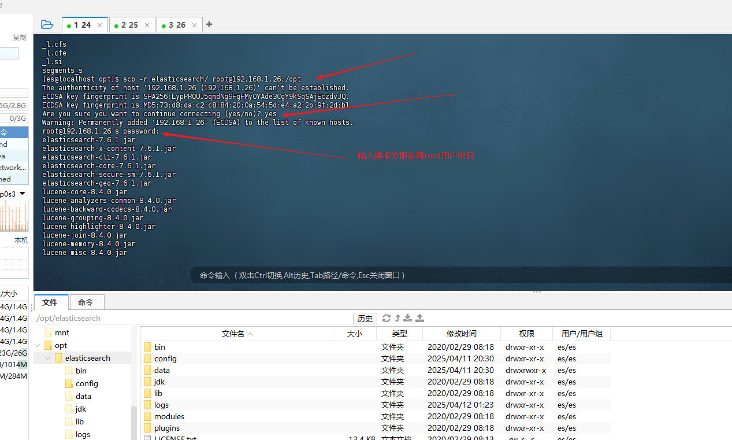Viewport: 732px width, 440px height.
Task: Click config row date "2025/04/11 20:30"
Action: 460,358
